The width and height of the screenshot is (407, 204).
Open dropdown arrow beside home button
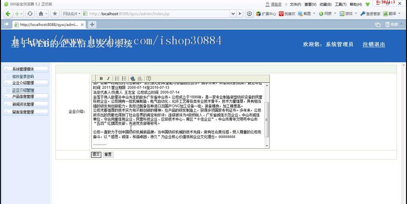47,14
